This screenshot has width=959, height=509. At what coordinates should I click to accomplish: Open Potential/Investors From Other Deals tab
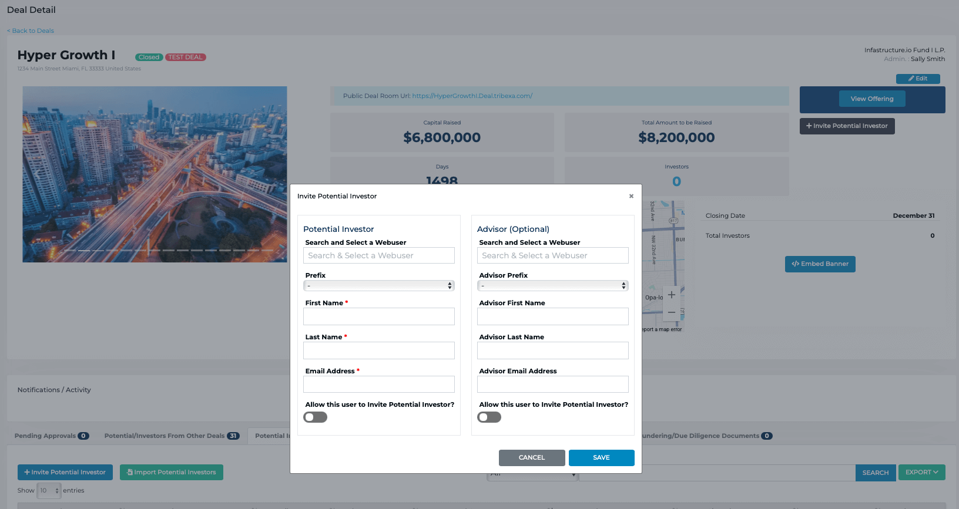(x=171, y=436)
